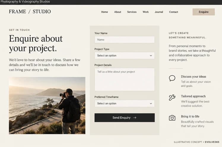
Task: Click the 'Your Name' field label
Action: (x=101, y=33)
